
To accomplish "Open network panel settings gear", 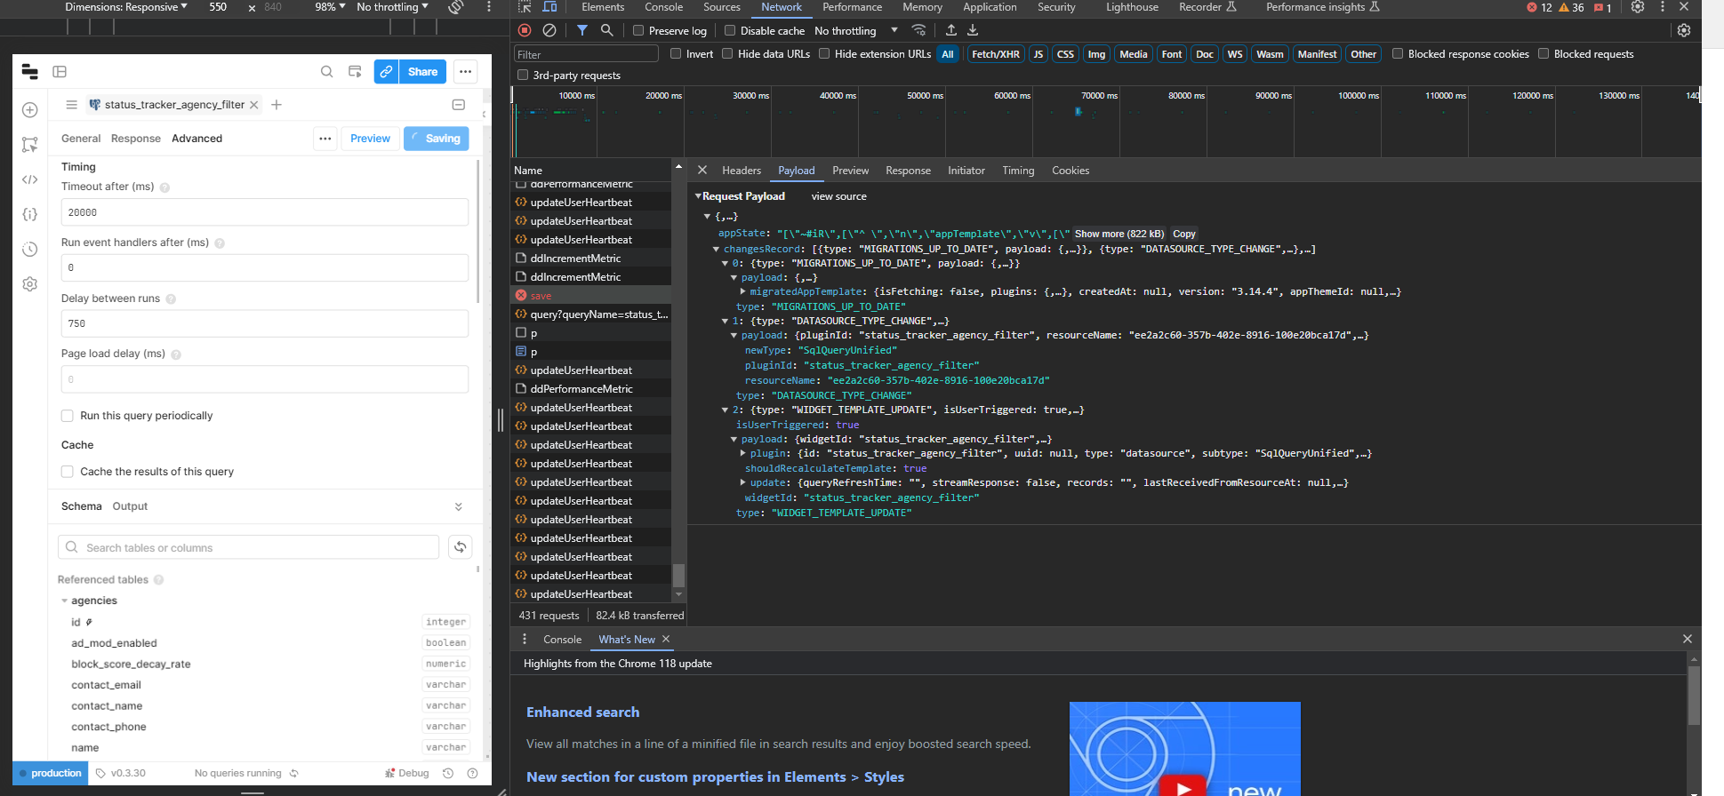I will point(1683,30).
